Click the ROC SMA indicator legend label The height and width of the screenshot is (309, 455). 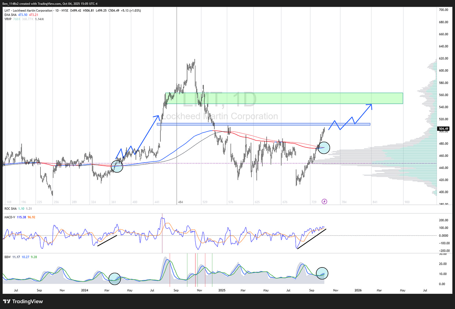click(10, 209)
